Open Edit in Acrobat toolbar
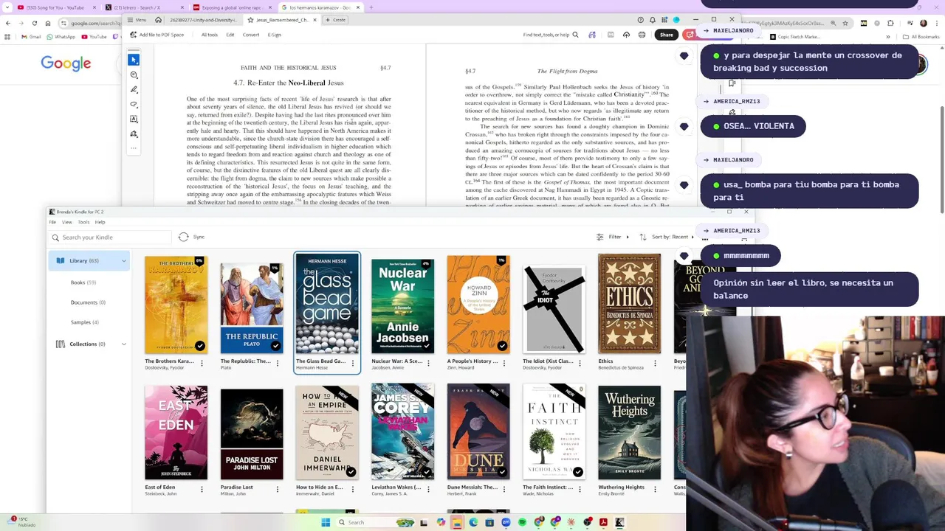The width and height of the screenshot is (945, 531). pyautogui.click(x=230, y=35)
